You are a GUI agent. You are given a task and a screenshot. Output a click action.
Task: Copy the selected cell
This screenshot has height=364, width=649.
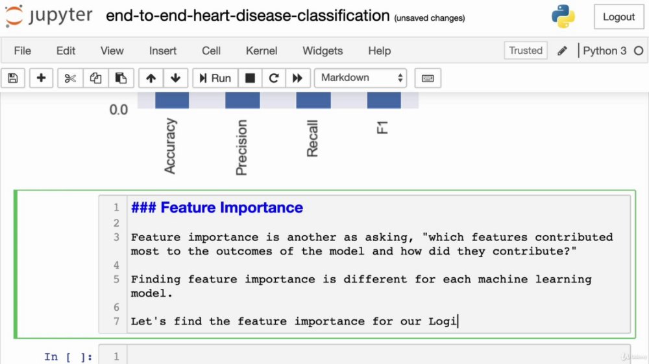(95, 78)
